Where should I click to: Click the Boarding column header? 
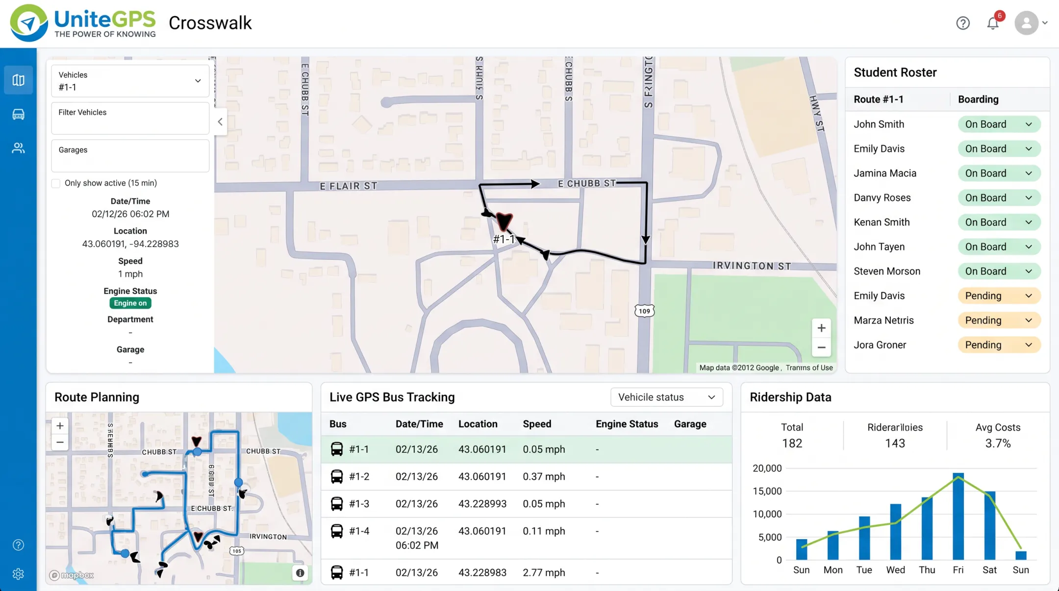tap(978, 99)
